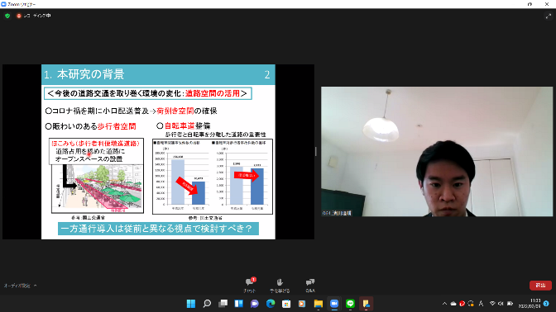Select the speaker's video thumbnail

pos(437,151)
